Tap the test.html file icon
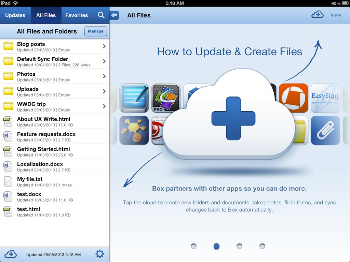The height and width of the screenshot is (262, 350). pos(8,212)
